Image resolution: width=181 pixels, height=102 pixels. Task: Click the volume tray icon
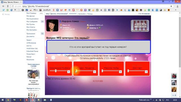pos(157,100)
